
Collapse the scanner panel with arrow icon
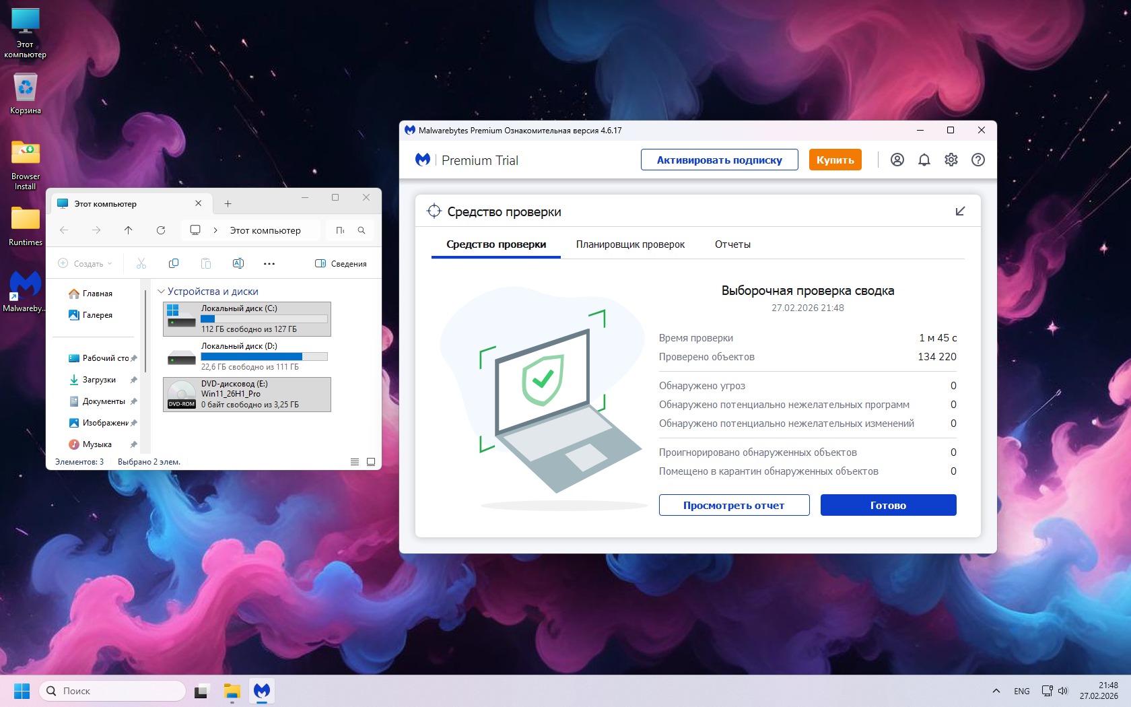click(960, 211)
